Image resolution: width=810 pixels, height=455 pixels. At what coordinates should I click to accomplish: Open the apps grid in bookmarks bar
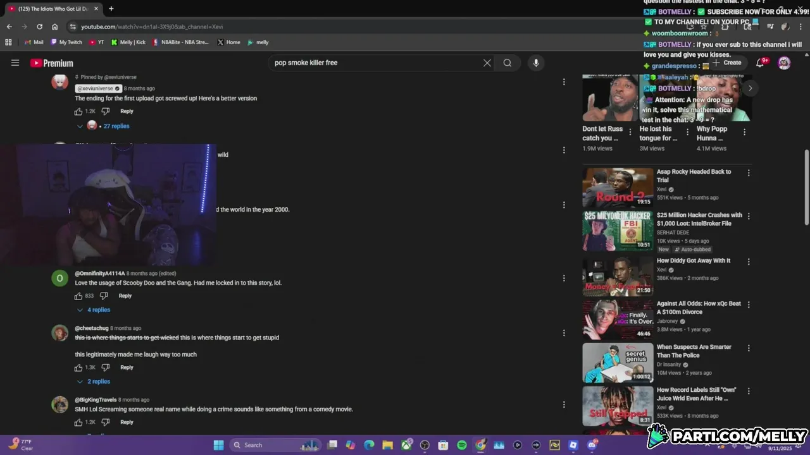tap(8, 42)
